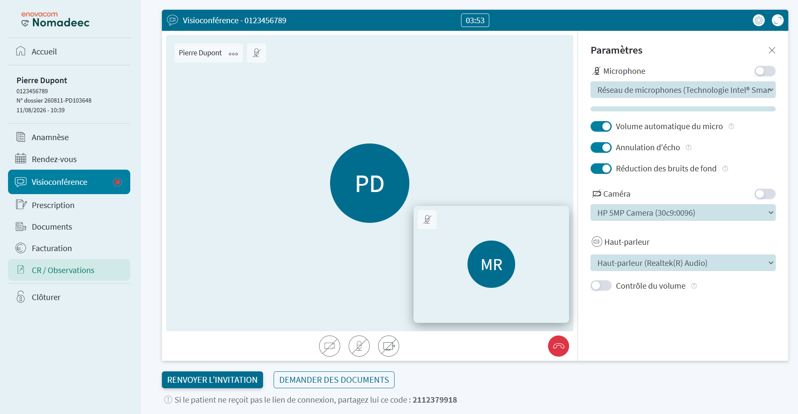Hang up with the red phone button
The width and height of the screenshot is (798, 414).
(x=559, y=346)
